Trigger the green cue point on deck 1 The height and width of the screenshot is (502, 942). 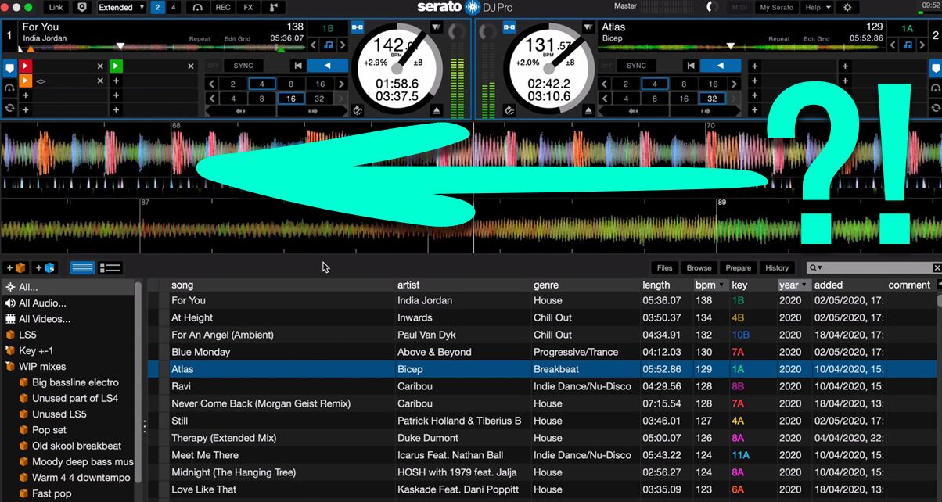coord(116,66)
